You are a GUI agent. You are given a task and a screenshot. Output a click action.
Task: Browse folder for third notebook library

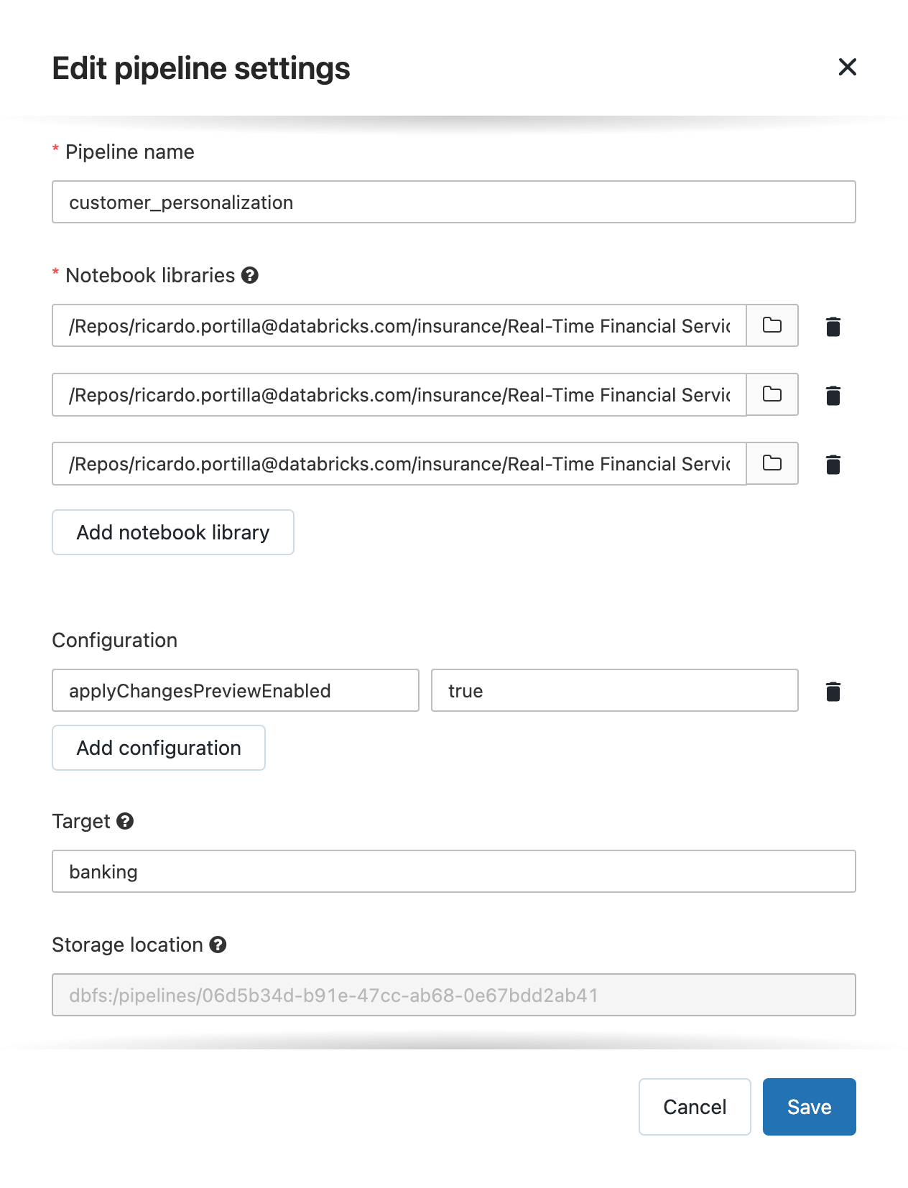point(772,463)
